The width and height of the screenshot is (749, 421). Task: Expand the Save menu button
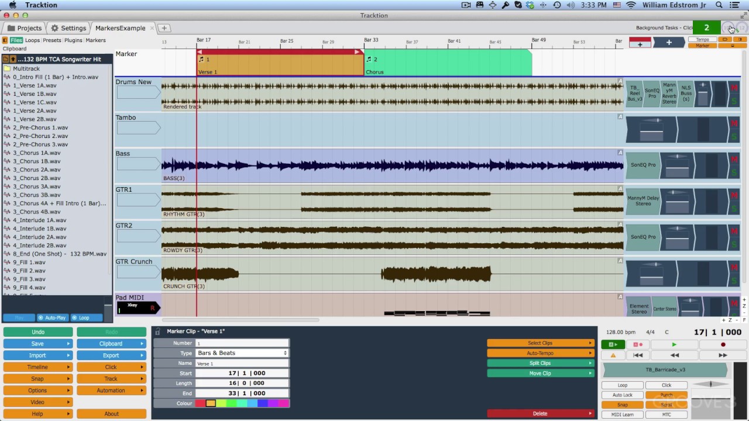tap(37, 344)
